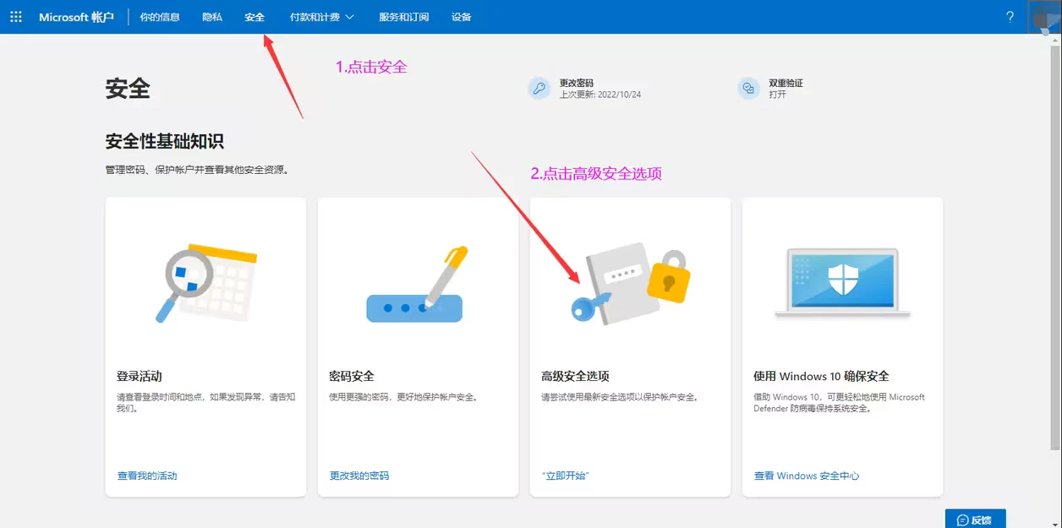
Task: Click the "立即开始" link
Action: pos(565,476)
